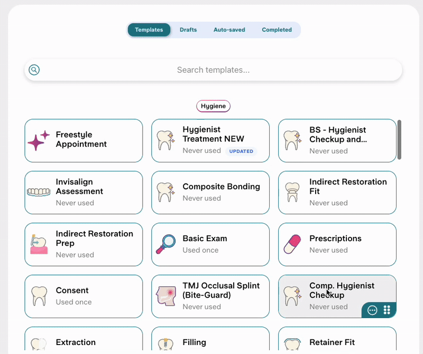The image size is (423, 354).
Task: Click the templates list vertical scrollbar
Action: pos(399,139)
